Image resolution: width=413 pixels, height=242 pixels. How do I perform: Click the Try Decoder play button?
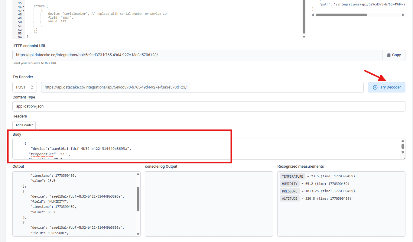(386, 87)
